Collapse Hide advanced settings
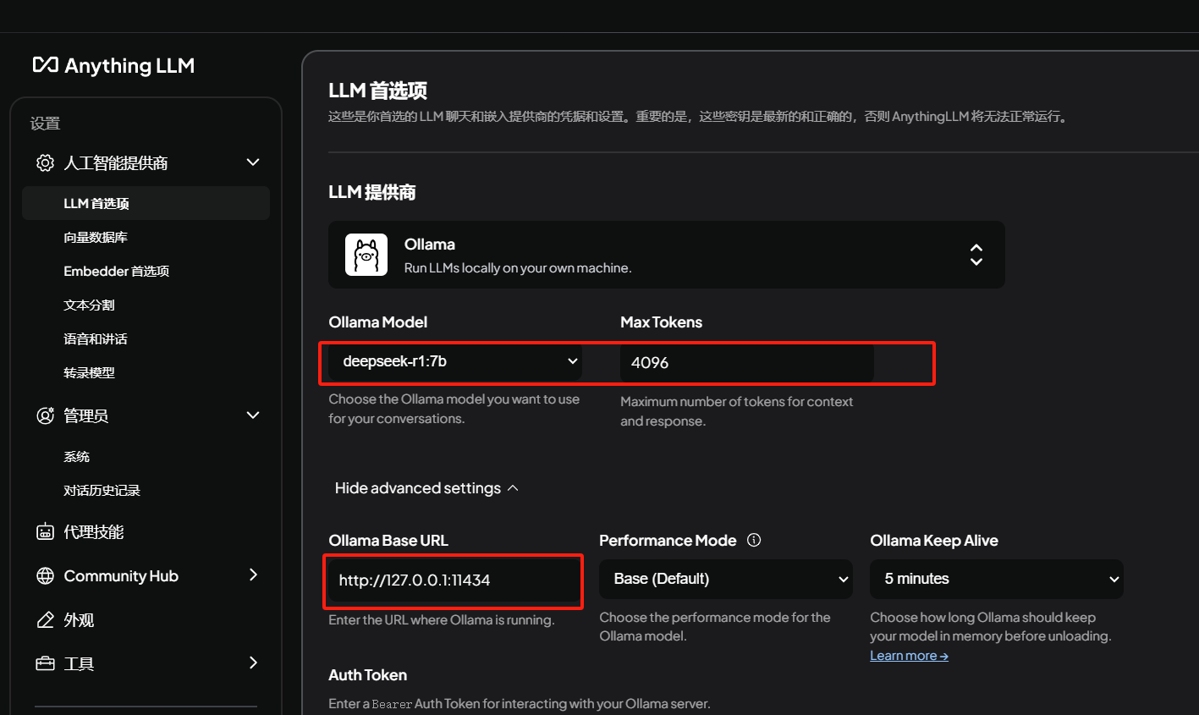Screen dimensions: 1199x715 426,488
